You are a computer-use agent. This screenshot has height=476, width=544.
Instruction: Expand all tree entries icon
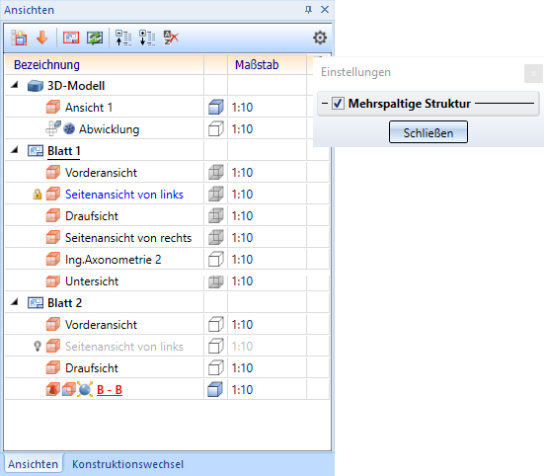pos(147,38)
